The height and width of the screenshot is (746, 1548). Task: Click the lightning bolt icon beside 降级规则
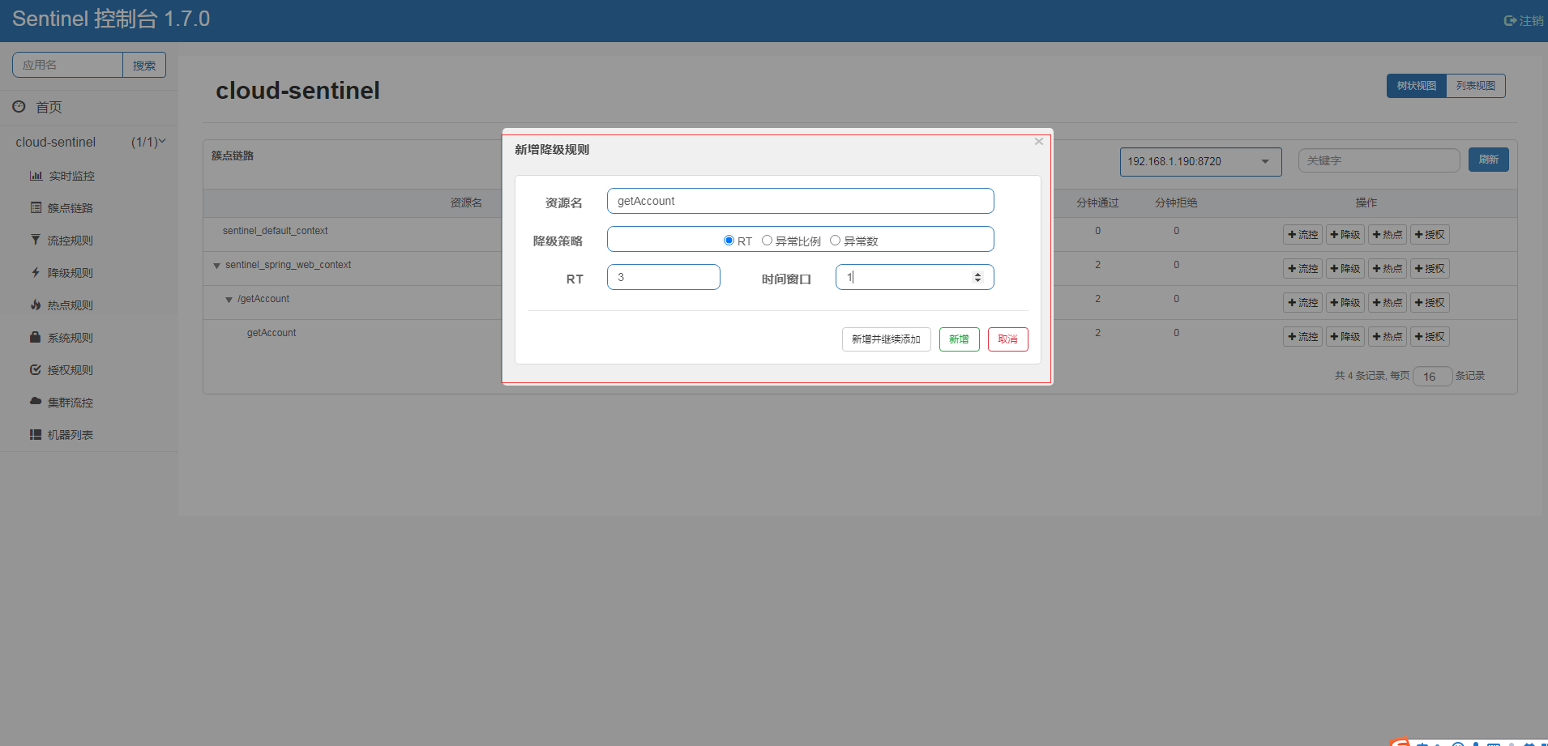(x=36, y=272)
